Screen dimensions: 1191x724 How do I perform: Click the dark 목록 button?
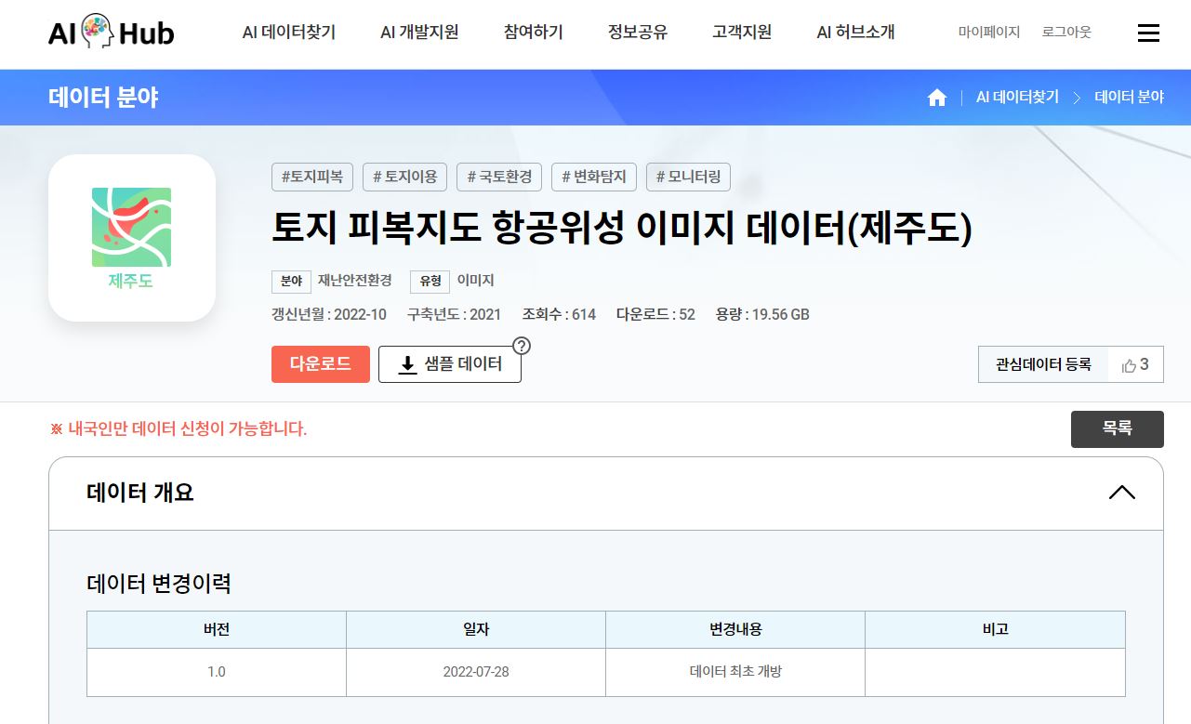[1117, 428]
